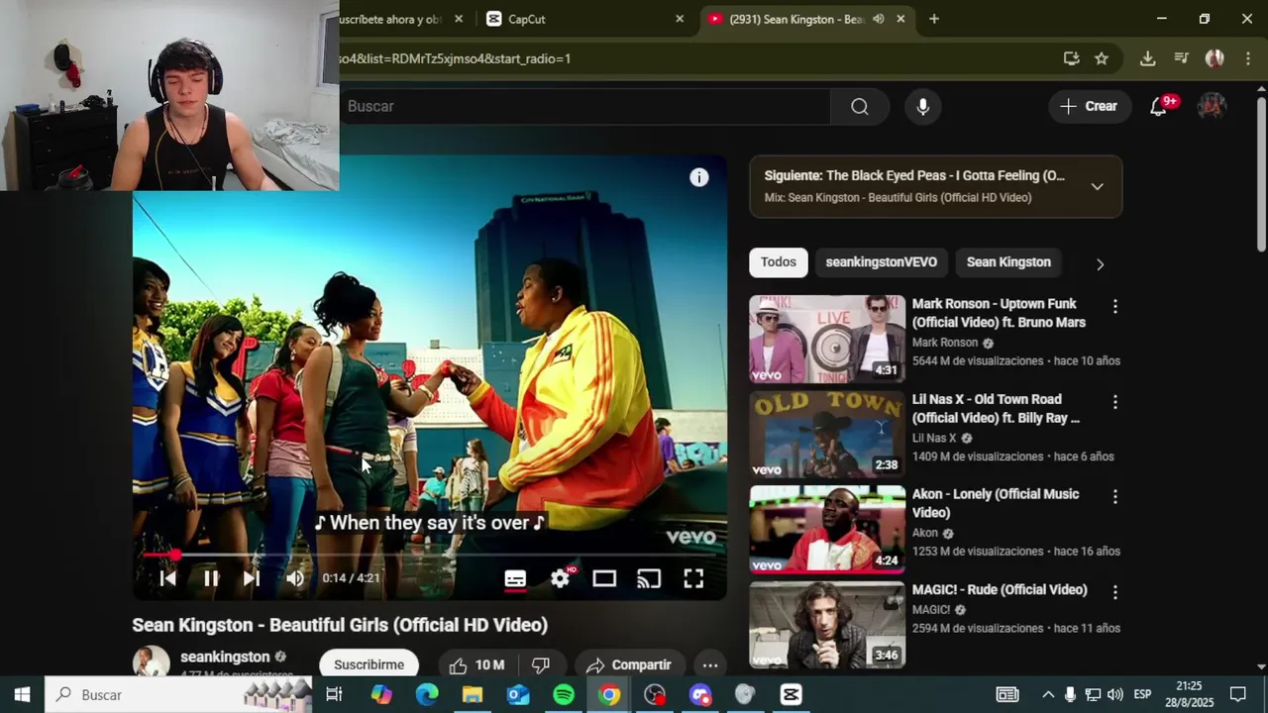Open Old Town Road video thumbnail
The height and width of the screenshot is (713, 1268).
(827, 434)
